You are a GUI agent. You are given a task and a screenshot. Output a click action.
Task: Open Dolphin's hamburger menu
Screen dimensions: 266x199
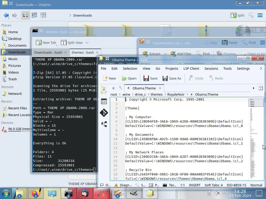260,15
